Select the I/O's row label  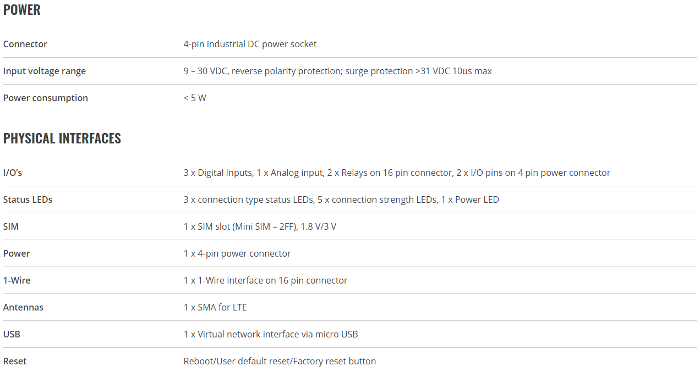13,173
